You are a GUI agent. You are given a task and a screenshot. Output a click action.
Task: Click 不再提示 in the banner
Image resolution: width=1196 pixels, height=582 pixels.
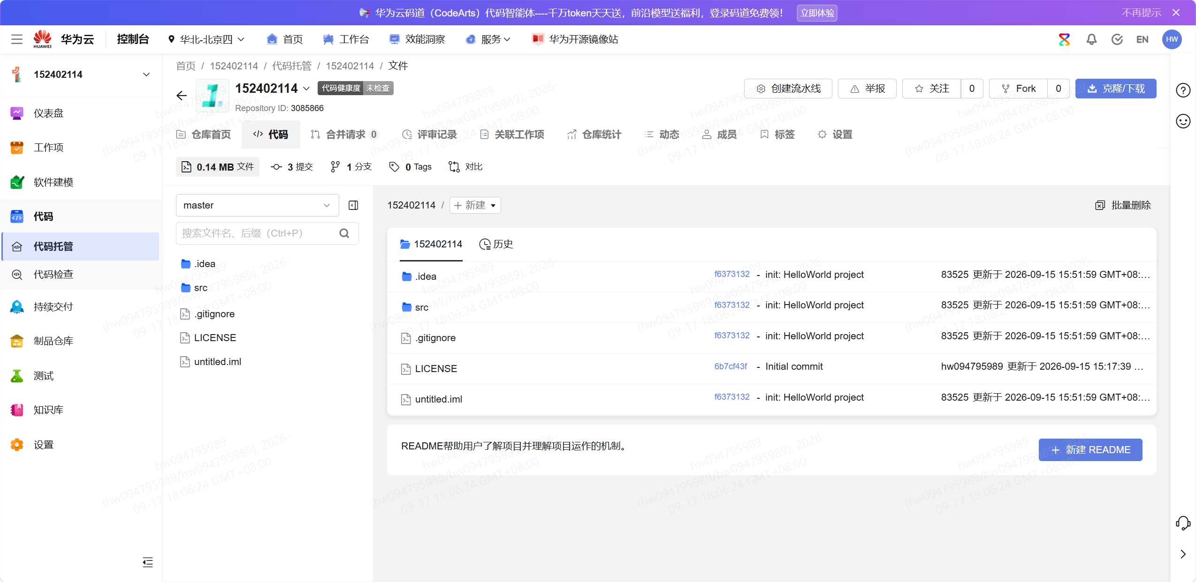tap(1141, 13)
